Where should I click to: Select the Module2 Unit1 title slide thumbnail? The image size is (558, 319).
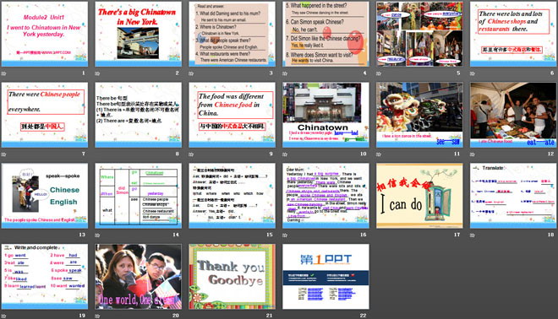coord(45,34)
